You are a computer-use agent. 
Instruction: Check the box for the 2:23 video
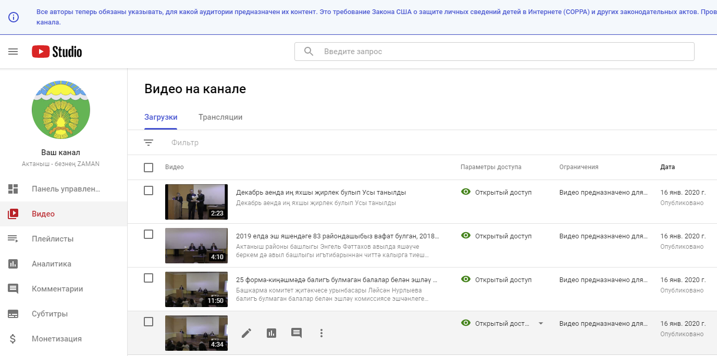click(149, 190)
